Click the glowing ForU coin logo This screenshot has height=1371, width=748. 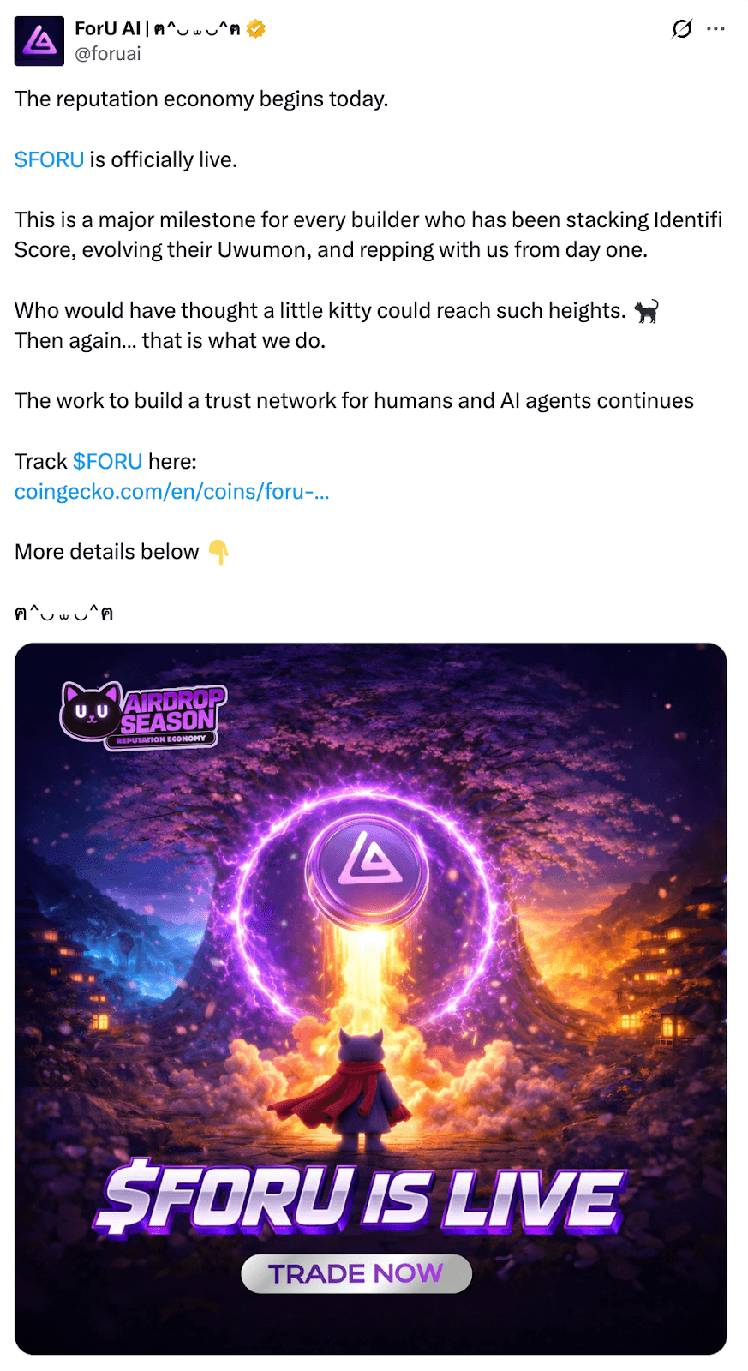[x=368, y=866]
